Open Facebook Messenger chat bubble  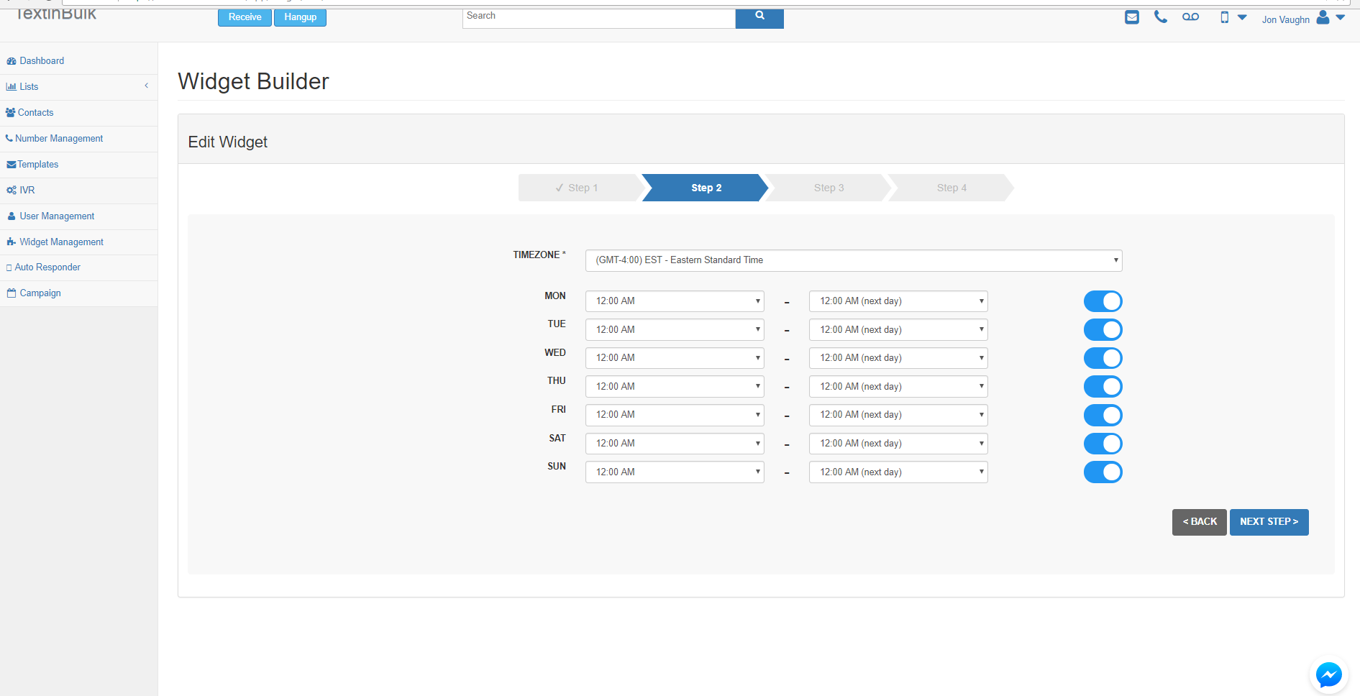click(x=1328, y=675)
